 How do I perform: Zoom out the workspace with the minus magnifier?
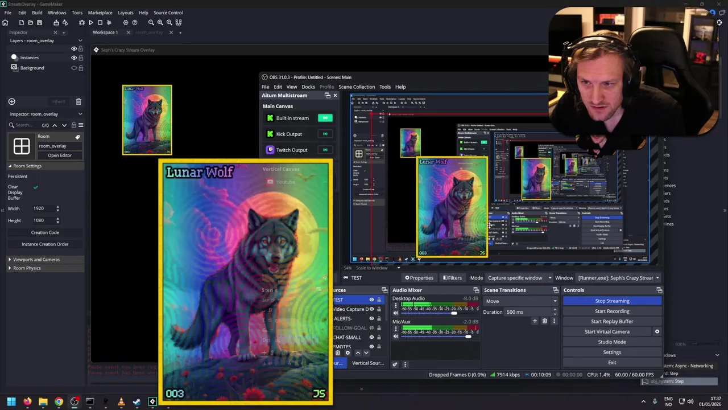(x=151, y=22)
